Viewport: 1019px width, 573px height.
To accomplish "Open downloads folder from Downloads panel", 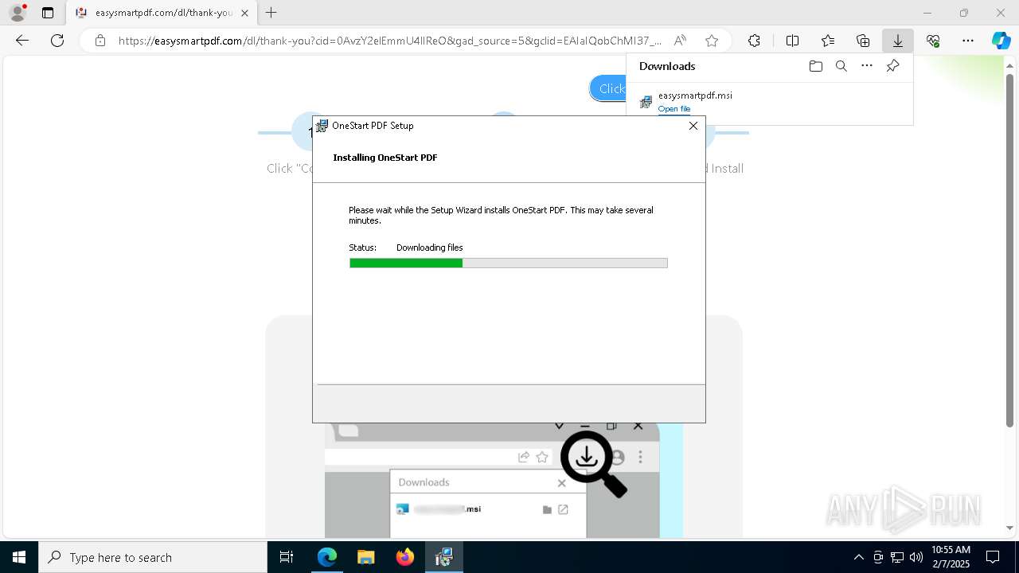I will point(815,66).
